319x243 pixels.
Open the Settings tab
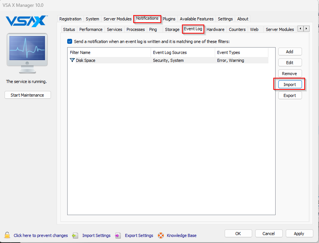[225, 19]
